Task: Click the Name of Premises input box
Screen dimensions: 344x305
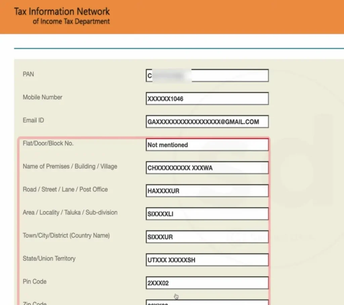Action: 207,168
